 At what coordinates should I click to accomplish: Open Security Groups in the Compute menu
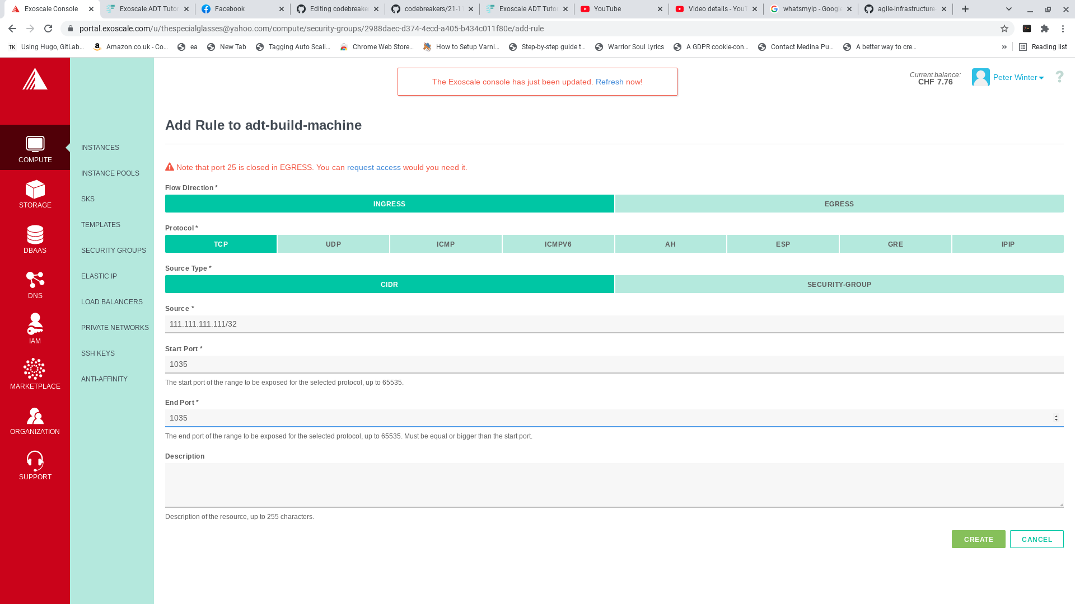[x=113, y=251]
